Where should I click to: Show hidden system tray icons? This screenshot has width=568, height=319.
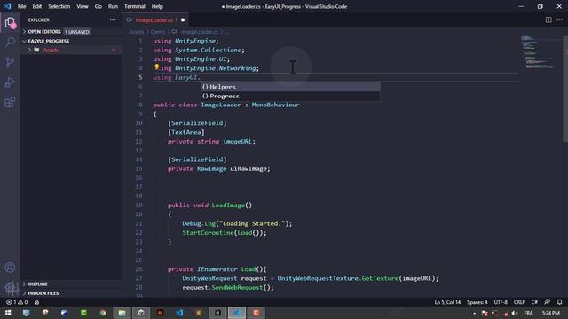tap(474, 313)
